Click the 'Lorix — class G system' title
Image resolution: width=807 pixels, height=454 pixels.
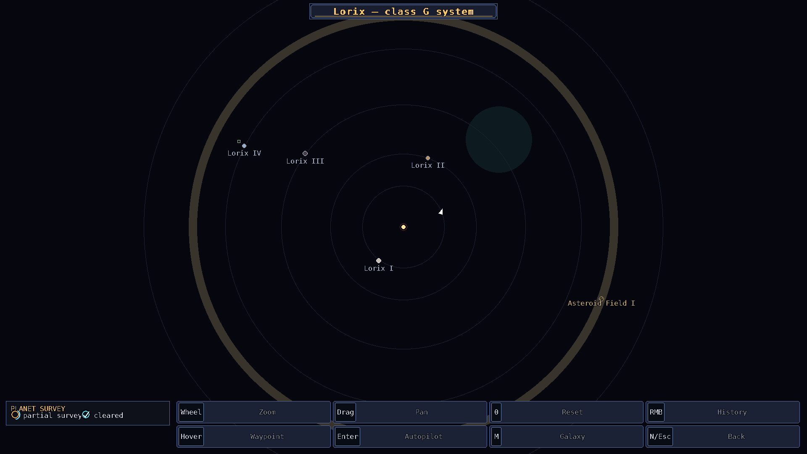[x=403, y=11]
